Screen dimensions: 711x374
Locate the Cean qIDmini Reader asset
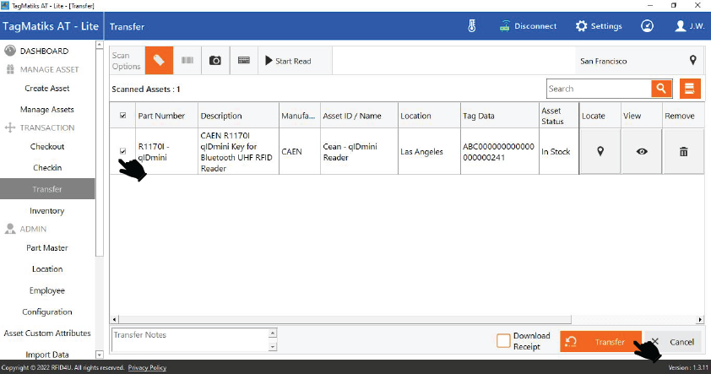[600, 152]
